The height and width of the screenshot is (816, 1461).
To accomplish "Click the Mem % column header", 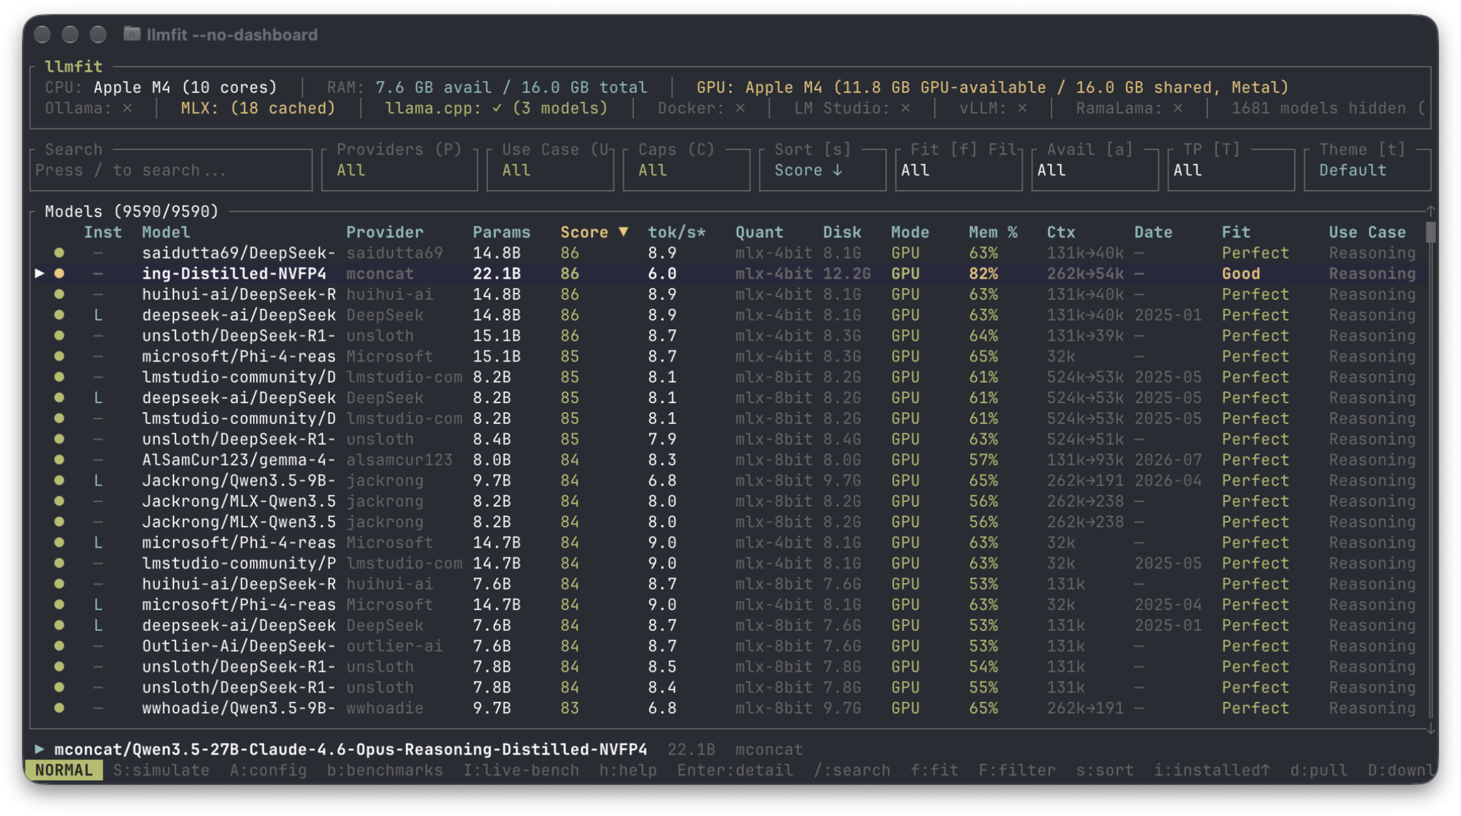I will click(x=993, y=232).
